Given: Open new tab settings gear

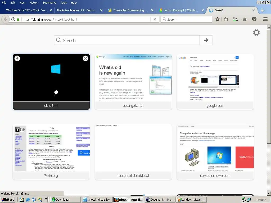Looking at the screenshot, I should [x=256, y=33].
